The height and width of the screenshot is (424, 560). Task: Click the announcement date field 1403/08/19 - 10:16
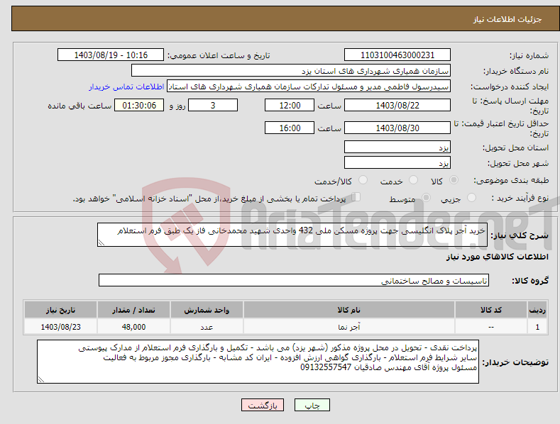click(111, 55)
